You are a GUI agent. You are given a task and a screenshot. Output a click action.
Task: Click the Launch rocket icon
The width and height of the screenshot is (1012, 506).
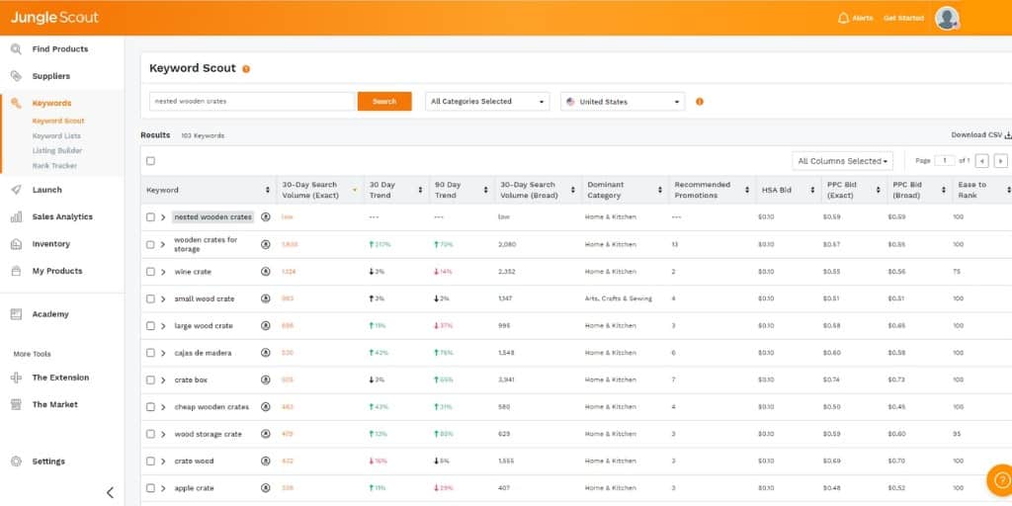pos(16,190)
